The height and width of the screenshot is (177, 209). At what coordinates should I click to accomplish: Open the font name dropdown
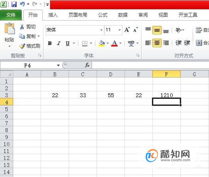point(101,30)
